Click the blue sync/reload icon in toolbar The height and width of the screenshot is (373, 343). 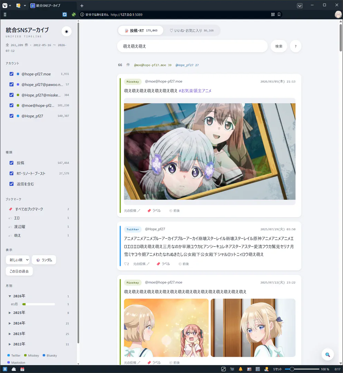click(x=65, y=15)
